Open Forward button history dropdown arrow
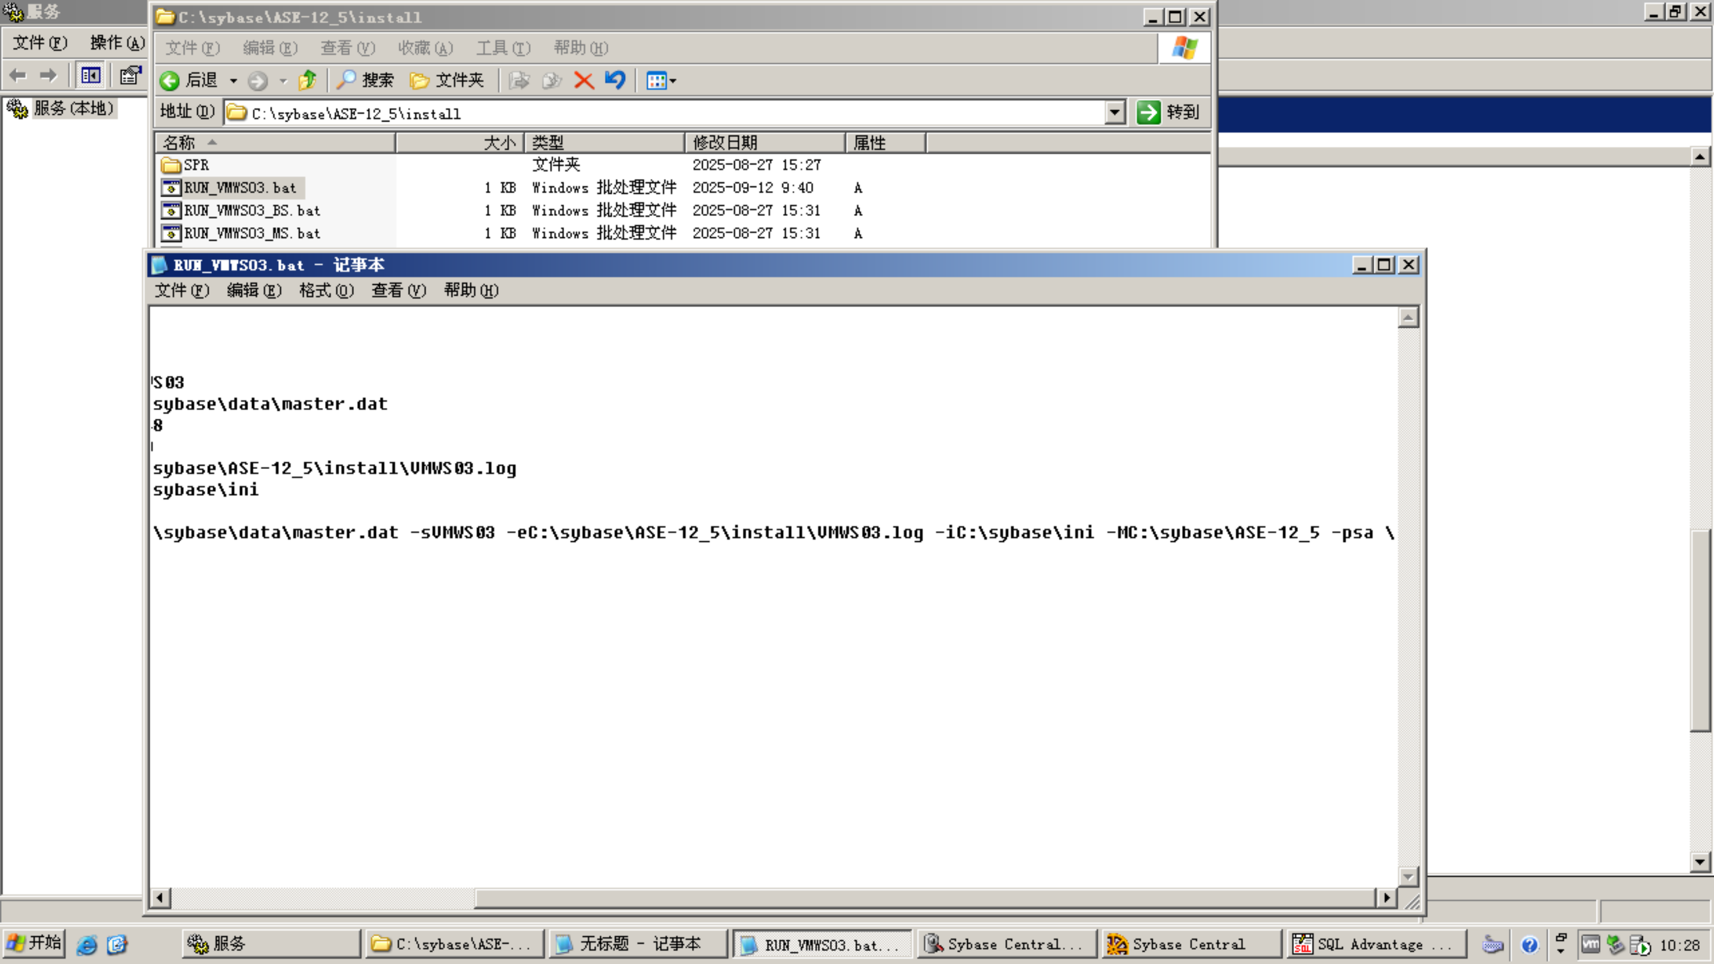The image size is (1714, 964). [x=283, y=80]
